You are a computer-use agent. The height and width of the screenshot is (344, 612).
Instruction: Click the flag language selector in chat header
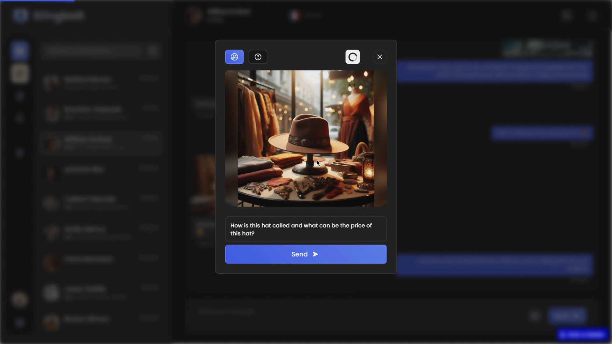coord(295,15)
